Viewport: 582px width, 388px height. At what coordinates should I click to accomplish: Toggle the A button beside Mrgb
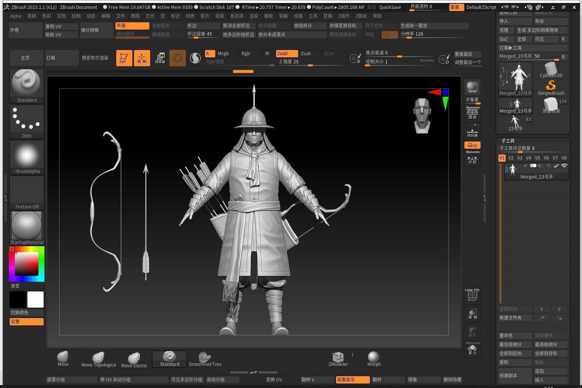pos(210,54)
